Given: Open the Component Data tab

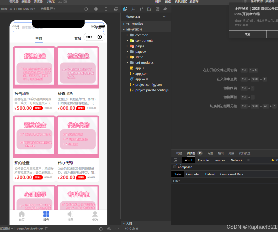Looking at the screenshot, I should click(x=231, y=174).
